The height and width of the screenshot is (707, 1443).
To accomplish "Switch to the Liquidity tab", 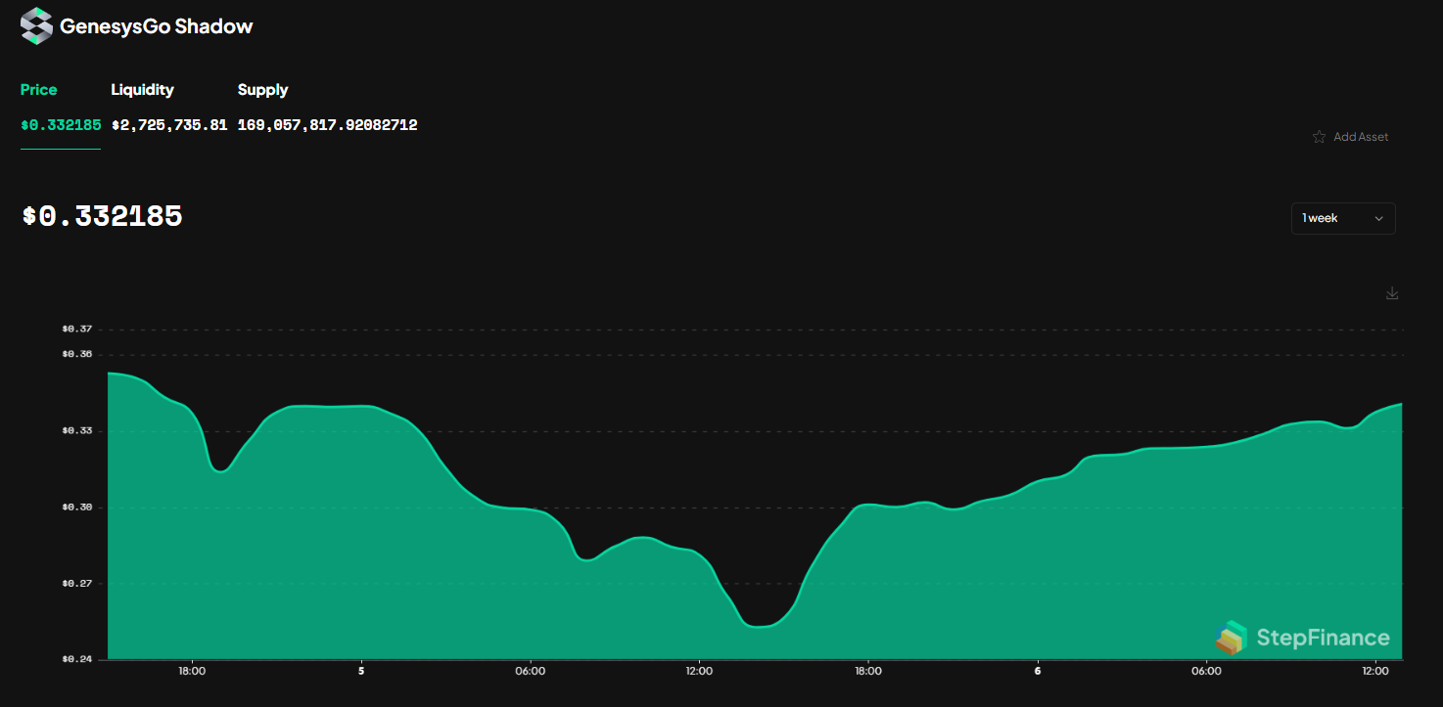I will pyautogui.click(x=142, y=90).
